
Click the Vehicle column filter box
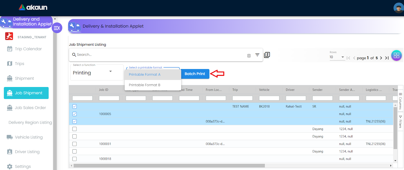coord(269,98)
